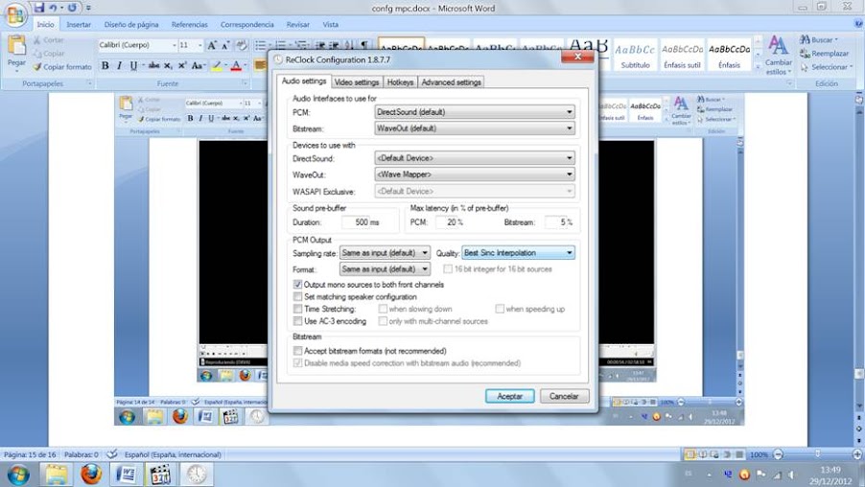The image size is (865, 487).
Task: Click Seleccionar in Word's Edición group
Action: click(827, 67)
